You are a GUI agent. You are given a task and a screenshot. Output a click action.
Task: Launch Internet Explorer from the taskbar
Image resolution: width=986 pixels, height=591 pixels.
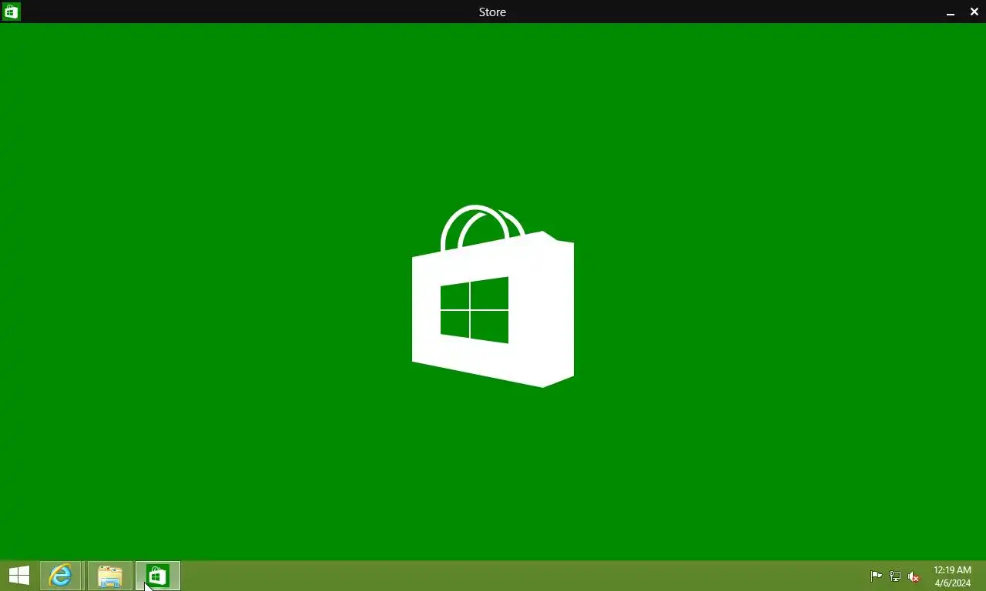pyautogui.click(x=61, y=576)
